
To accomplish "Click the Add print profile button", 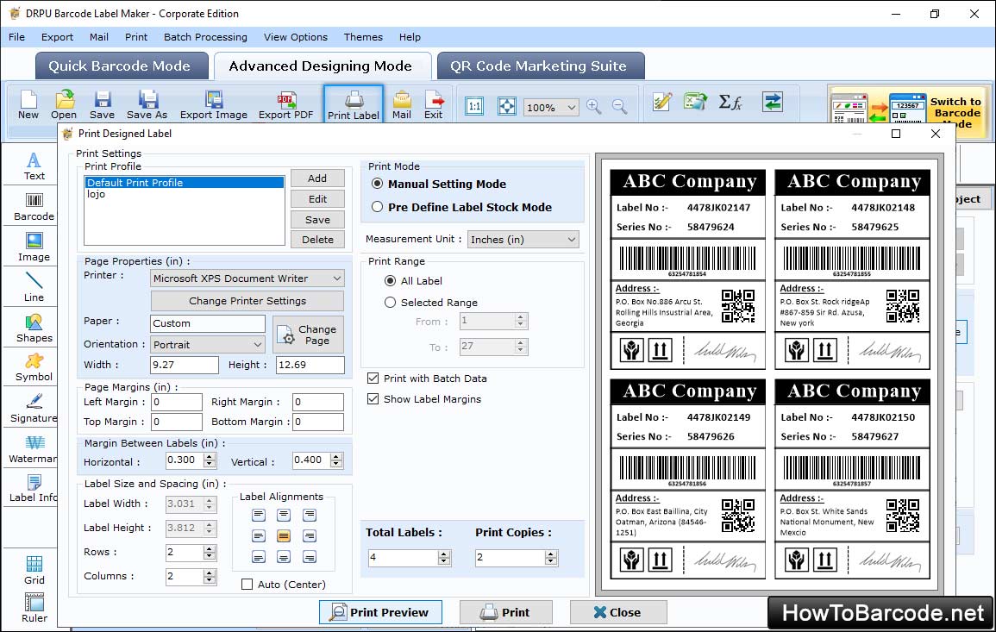I will tap(317, 178).
